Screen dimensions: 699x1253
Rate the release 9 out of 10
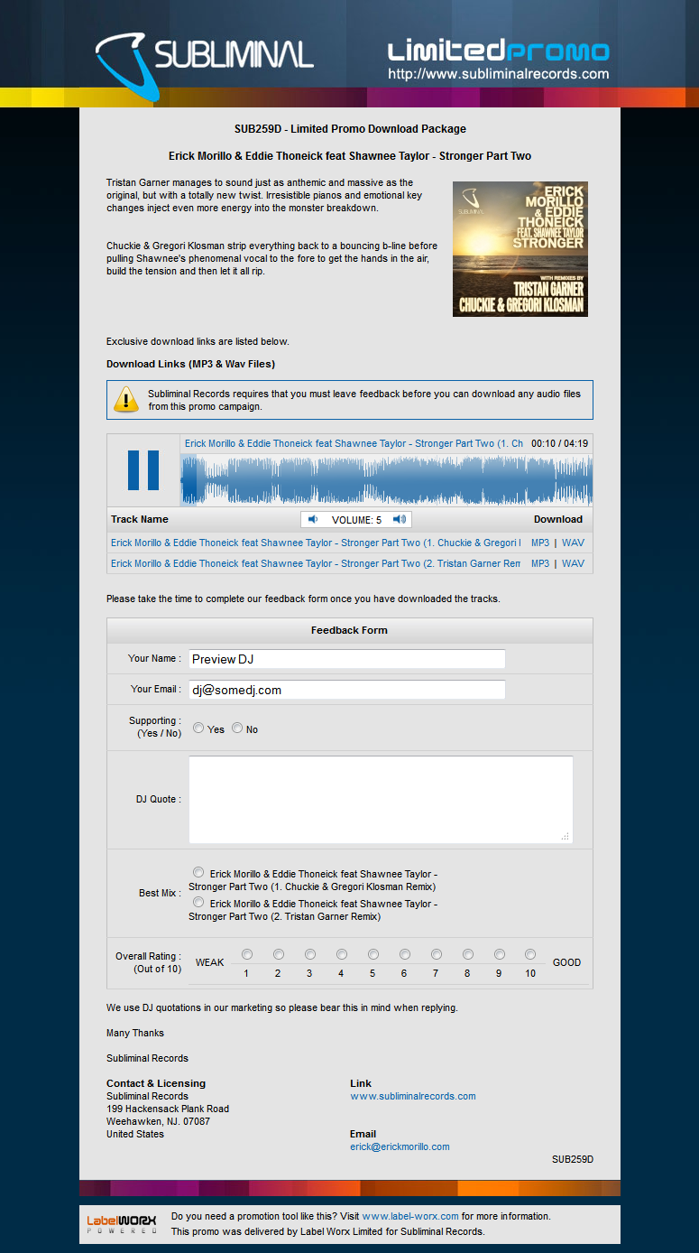pyautogui.click(x=499, y=954)
